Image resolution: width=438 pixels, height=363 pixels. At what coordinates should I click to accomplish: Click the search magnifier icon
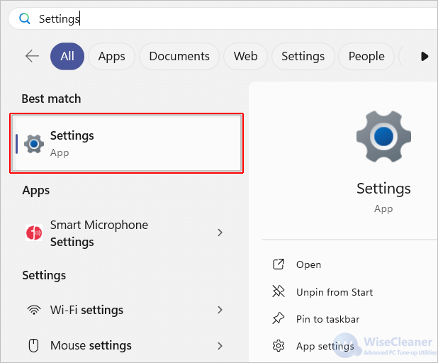click(x=25, y=18)
